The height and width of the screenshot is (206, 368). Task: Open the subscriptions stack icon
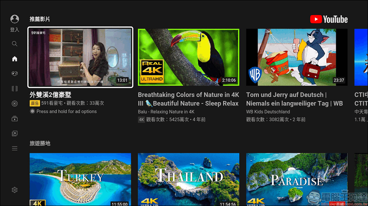(15, 118)
